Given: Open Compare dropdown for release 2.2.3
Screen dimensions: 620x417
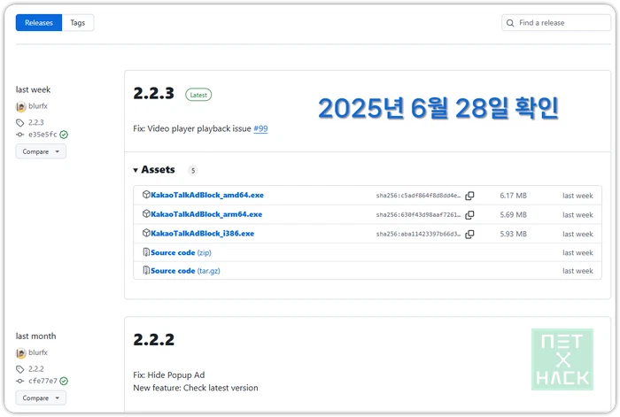Looking at the screenshot, I should (x=41, y=151).
